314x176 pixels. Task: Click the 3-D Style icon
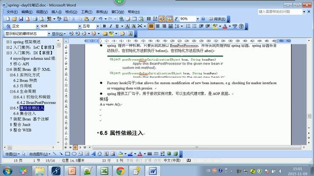176,154
